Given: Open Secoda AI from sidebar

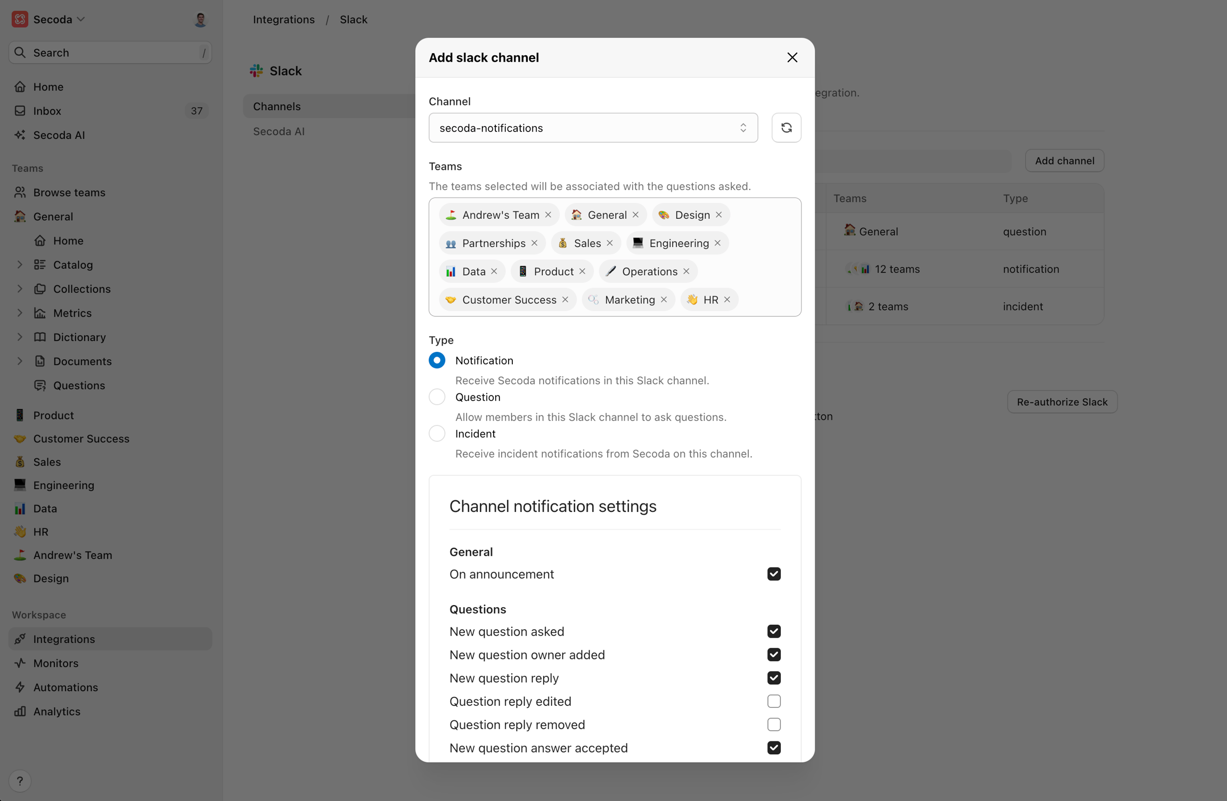Looking at the screenshot, I should click(x=59, y=135).
